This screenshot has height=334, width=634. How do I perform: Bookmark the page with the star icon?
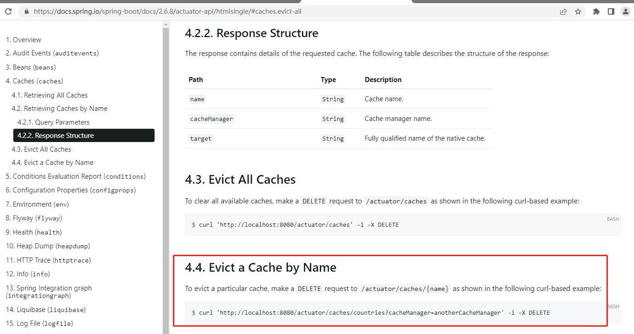pyautogui.click(x=578, y=11)
